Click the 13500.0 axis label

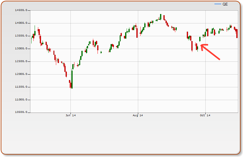tap(21, 36)
